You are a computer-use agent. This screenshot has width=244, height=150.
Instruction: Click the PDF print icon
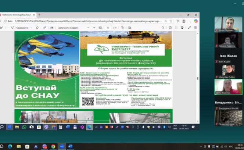pyautogui.click(x=170, y=28)
